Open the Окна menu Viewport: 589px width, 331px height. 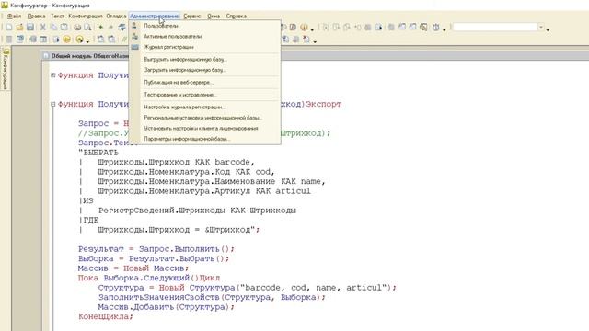pos(214,17)
